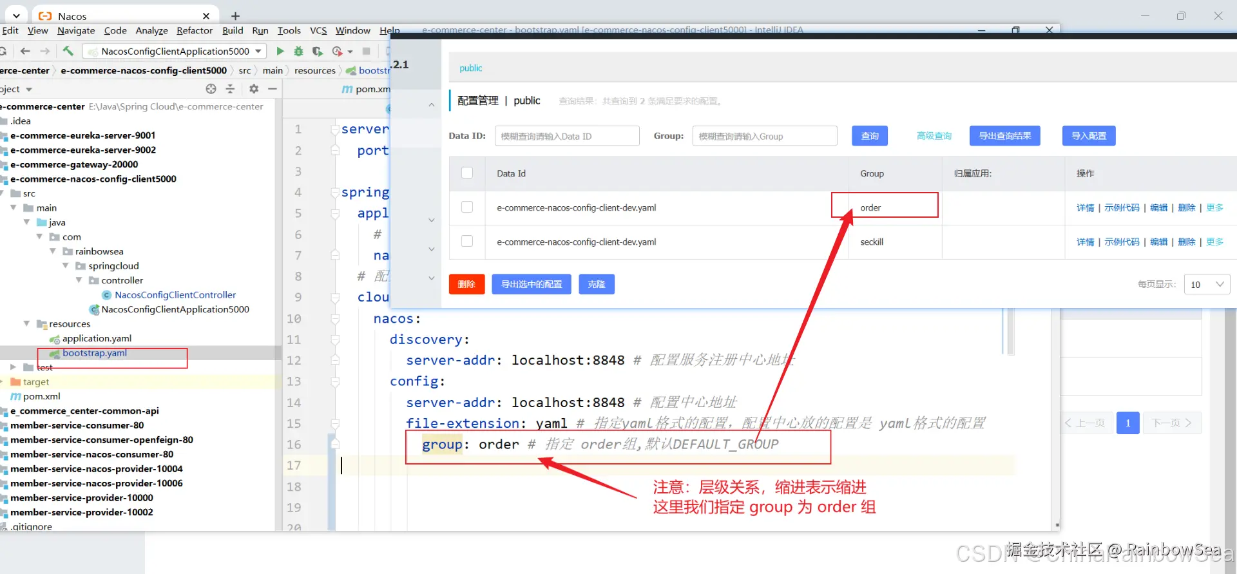The width and height of the screenshot is (1237, 574).
Task: Open the page size dropdown showing 10
Action: coord(1207,284)
